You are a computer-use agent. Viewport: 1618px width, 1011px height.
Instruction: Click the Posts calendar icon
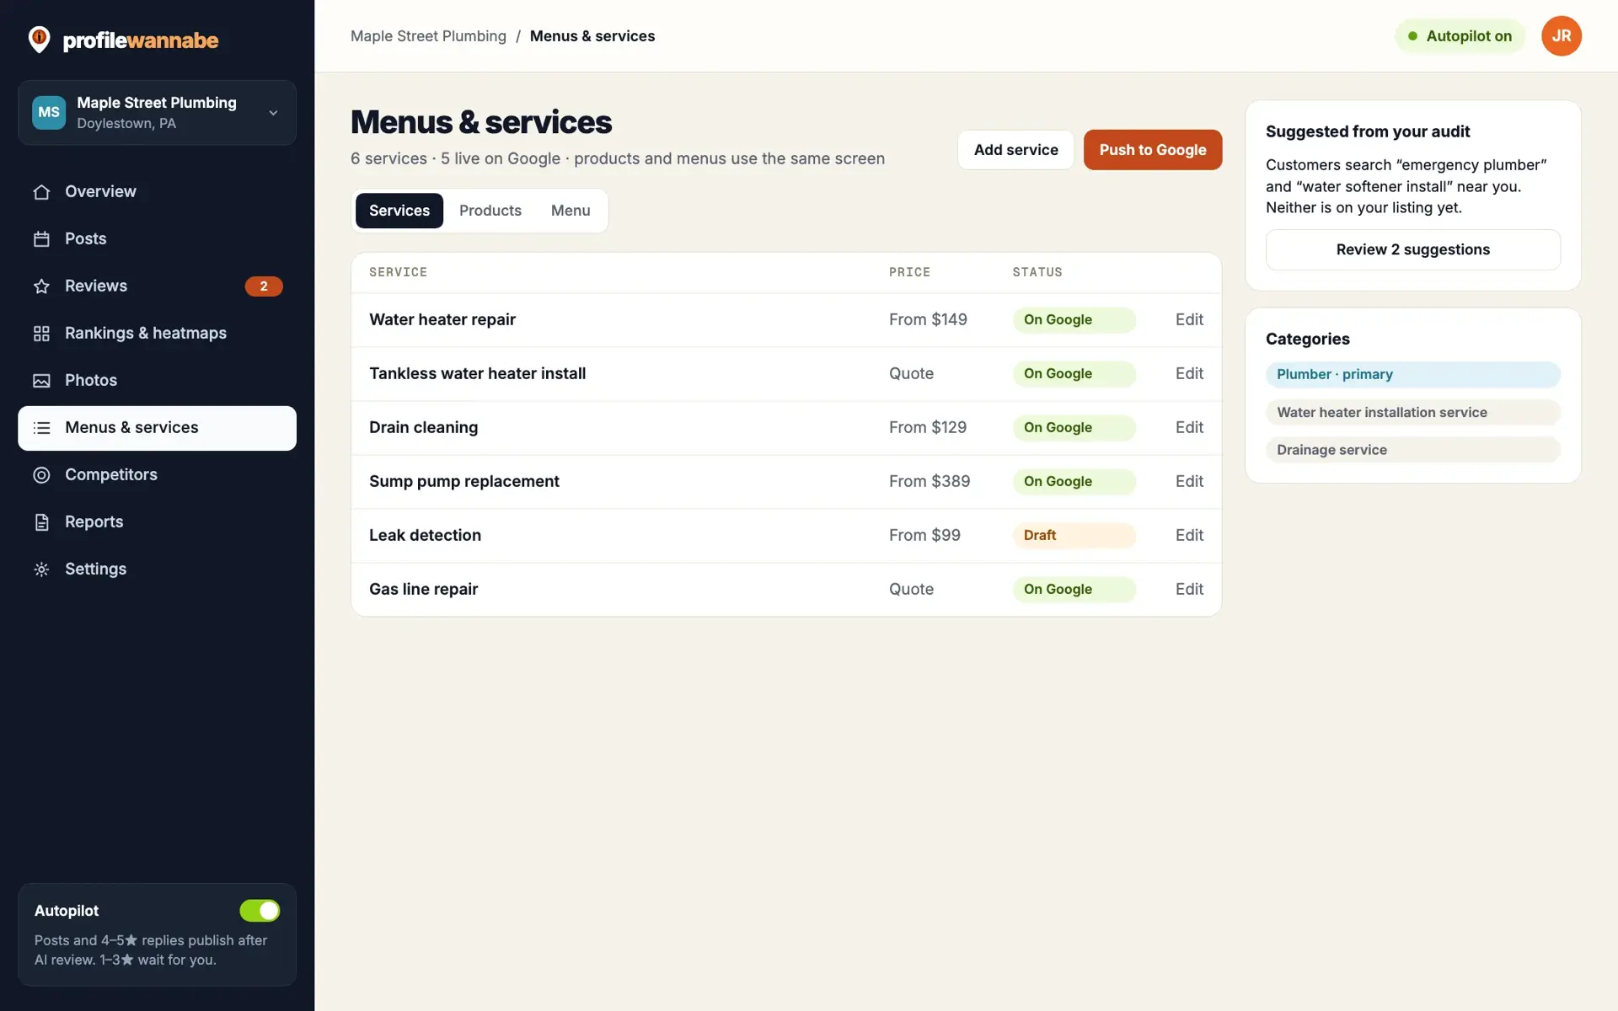[41, 239]
